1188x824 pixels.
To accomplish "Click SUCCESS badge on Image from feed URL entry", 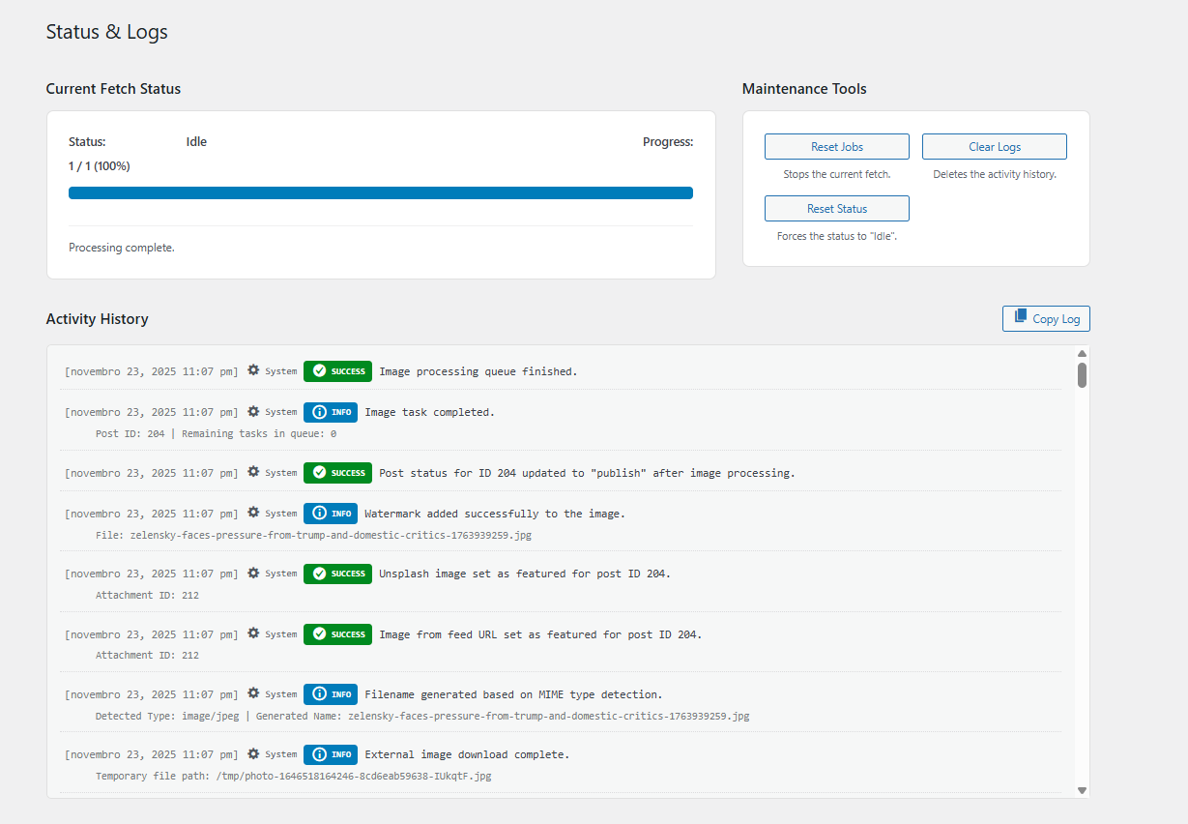I will [x=337, y=634].
